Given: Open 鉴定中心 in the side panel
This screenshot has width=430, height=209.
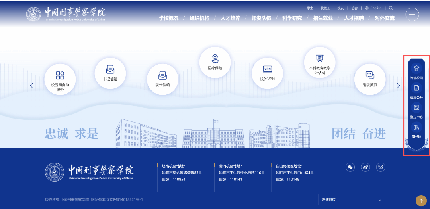Looking at the screenshot, I should [x=416, y=107].
